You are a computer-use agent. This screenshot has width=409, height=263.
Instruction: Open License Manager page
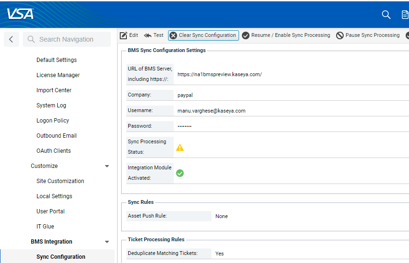click(58, 75)
